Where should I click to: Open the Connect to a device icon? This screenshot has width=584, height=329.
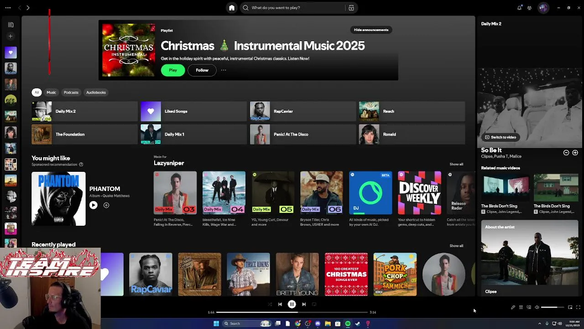[529, 308]
